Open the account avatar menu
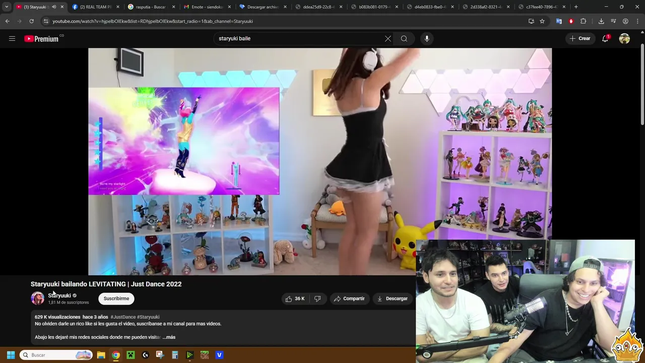The width and height of the screenshot is (645, 363). coord(624,38)
